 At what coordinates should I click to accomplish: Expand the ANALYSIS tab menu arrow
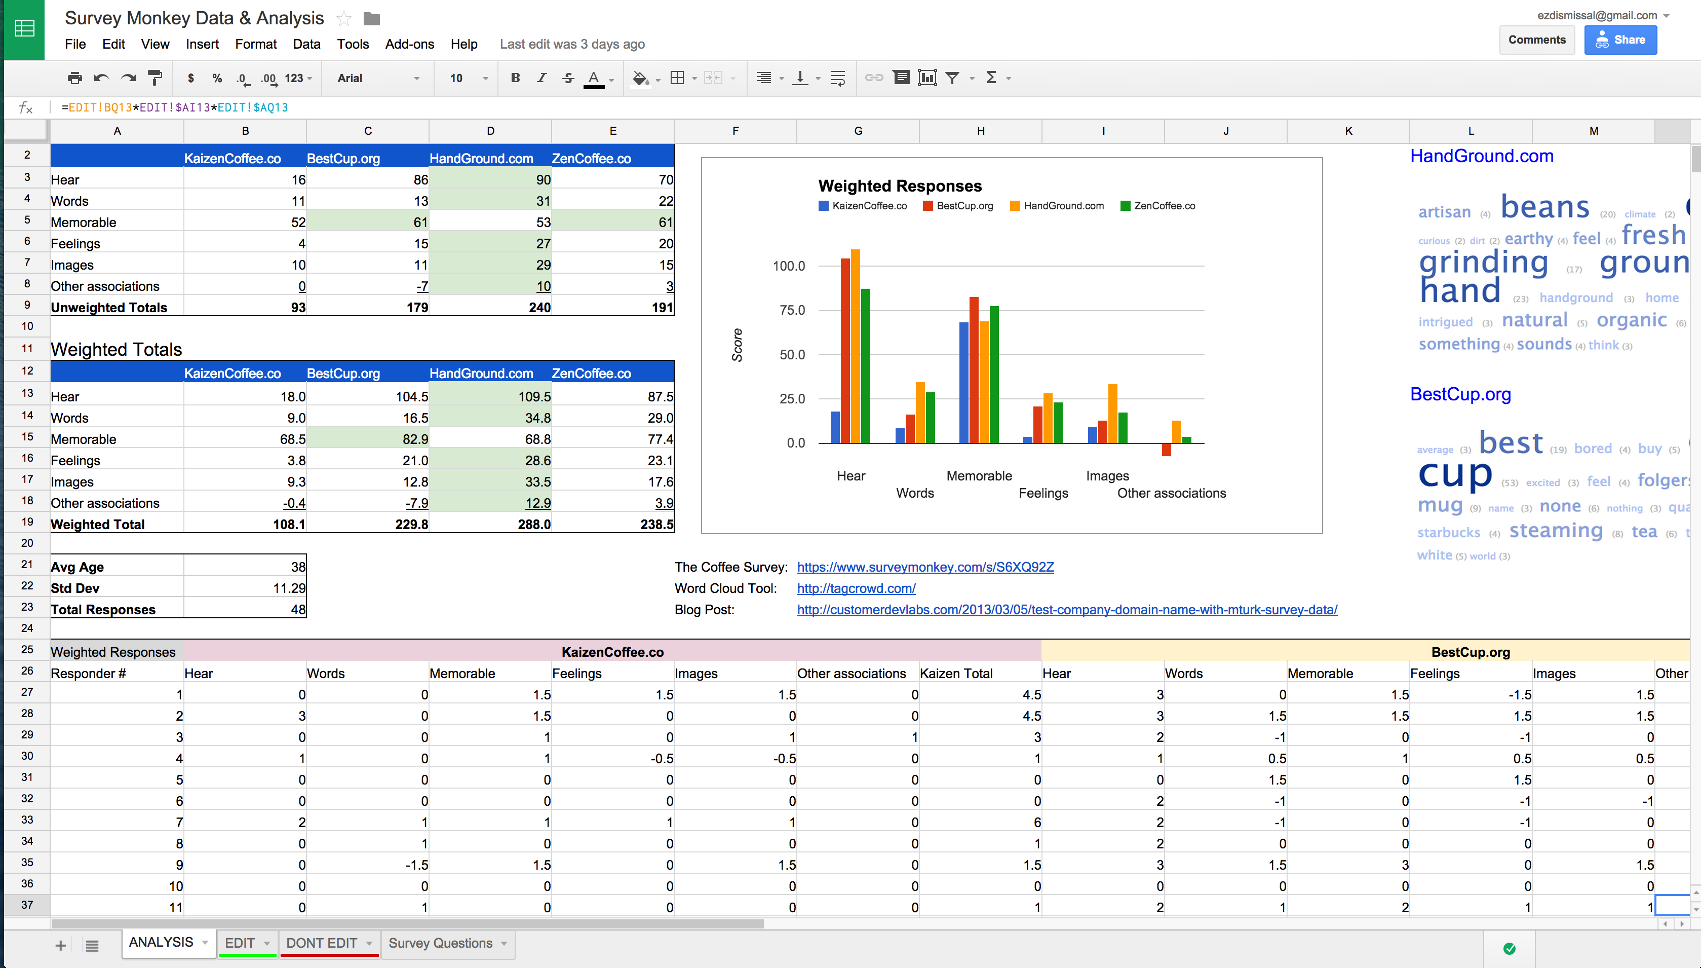[x=205, y=943]
